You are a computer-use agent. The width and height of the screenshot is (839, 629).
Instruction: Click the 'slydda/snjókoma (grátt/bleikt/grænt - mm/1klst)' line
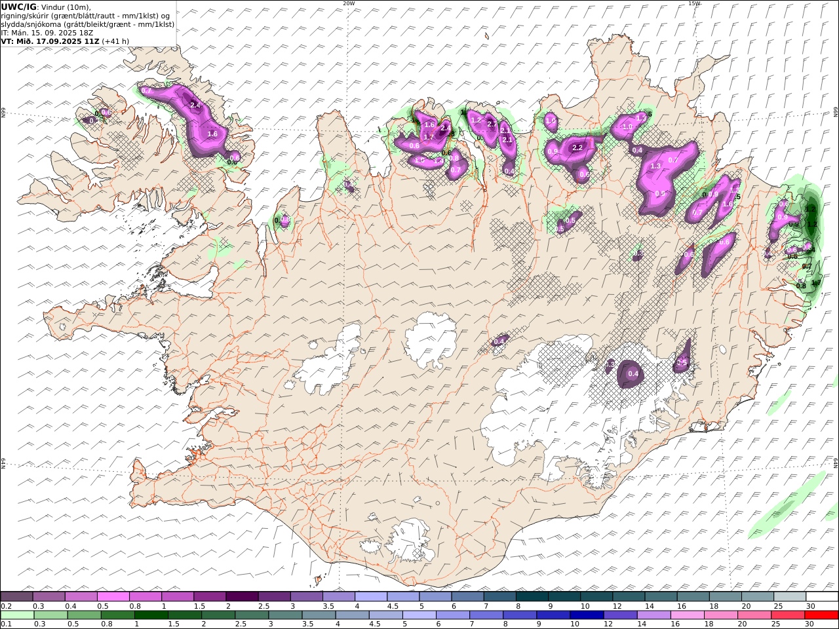pyautogui.click(x=88, y=24)
